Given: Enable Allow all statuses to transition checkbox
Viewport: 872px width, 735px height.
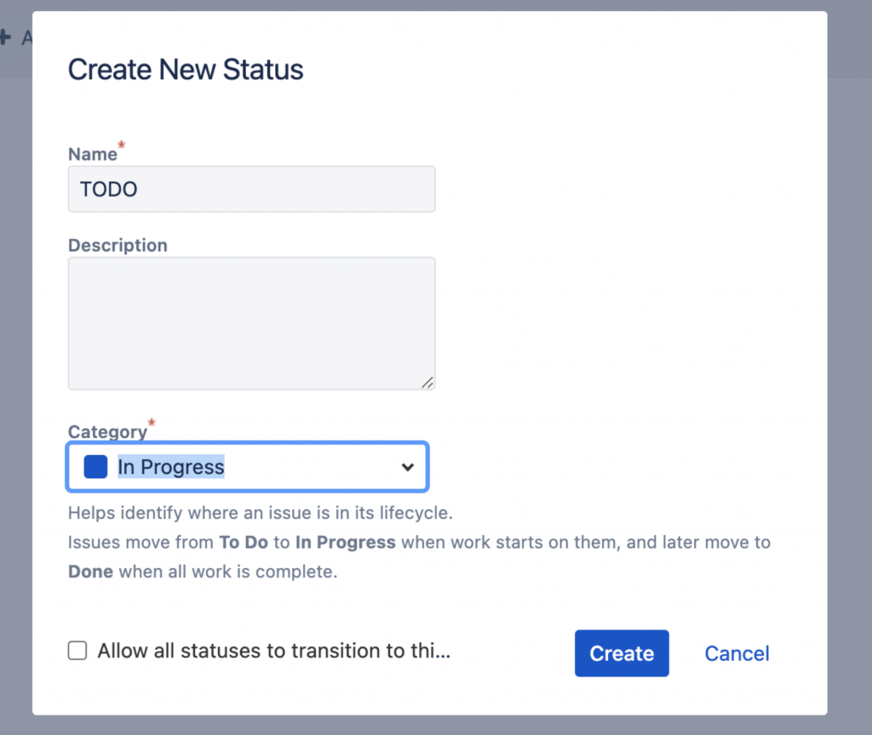Looking at the screenshot, I should tap(77, 652).
